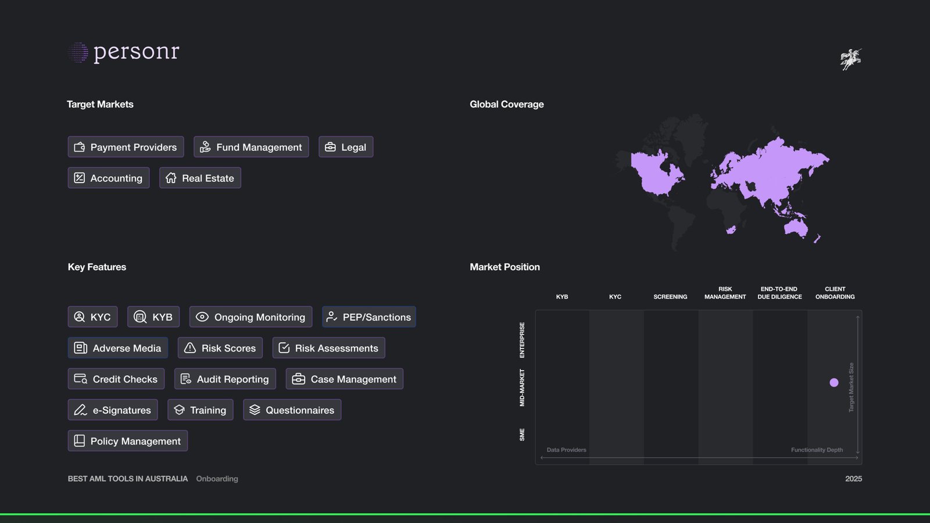Choose the Questionnaires feature tag
This screenshot has width=930, height=523.
point(292,410)
